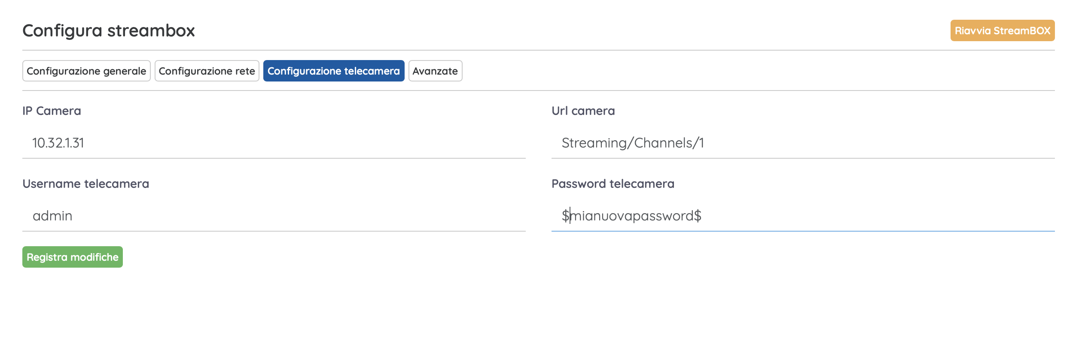Place cursor in the 10.32.1.31 address text
The image size is (1085, 344).
click(x=58, y=143)
